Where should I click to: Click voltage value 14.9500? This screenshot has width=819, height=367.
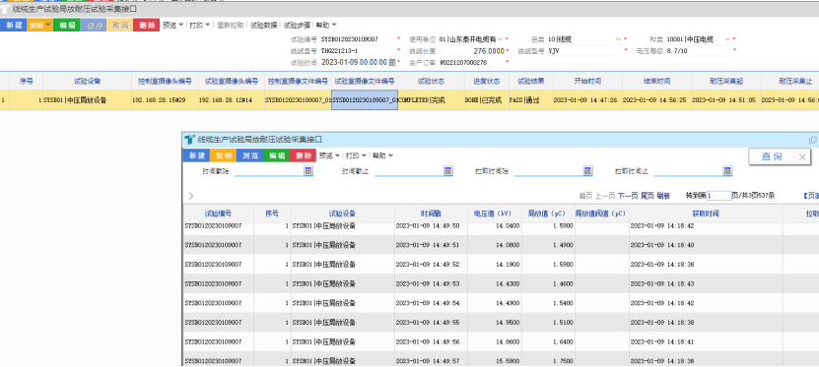click(494, 322)
